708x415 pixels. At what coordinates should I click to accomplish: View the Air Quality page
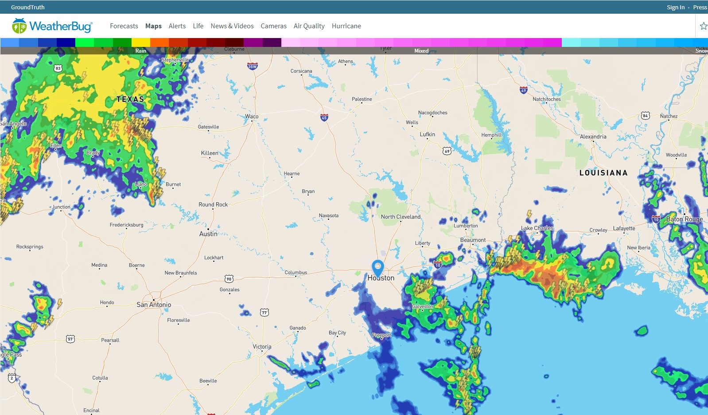coord(309,26)
